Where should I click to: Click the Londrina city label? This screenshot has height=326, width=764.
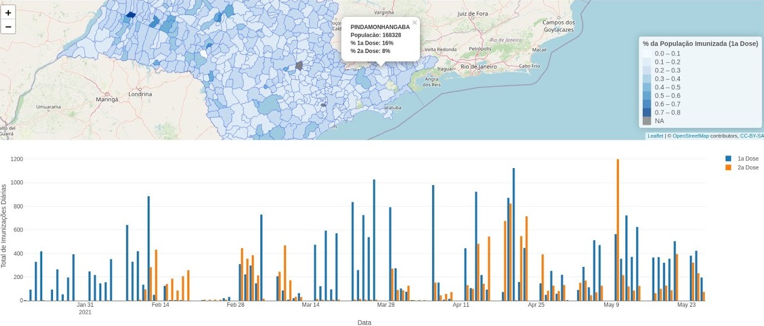(x=140, y=95)
